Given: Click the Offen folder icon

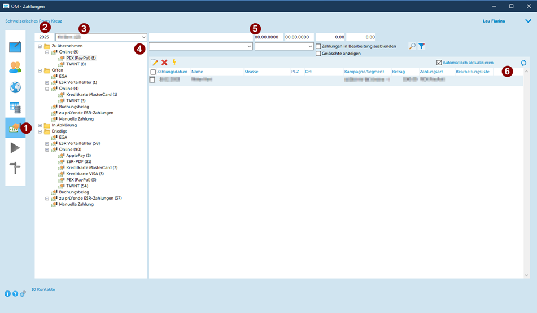Looking at the screenshot, I should click(x=47, y=70).
